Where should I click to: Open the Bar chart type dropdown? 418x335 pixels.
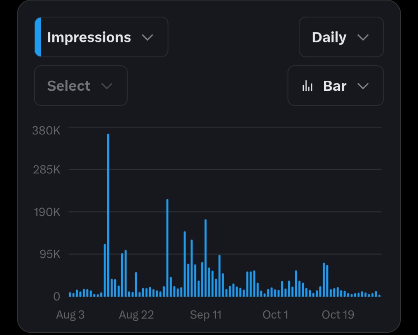coord(335,86)
